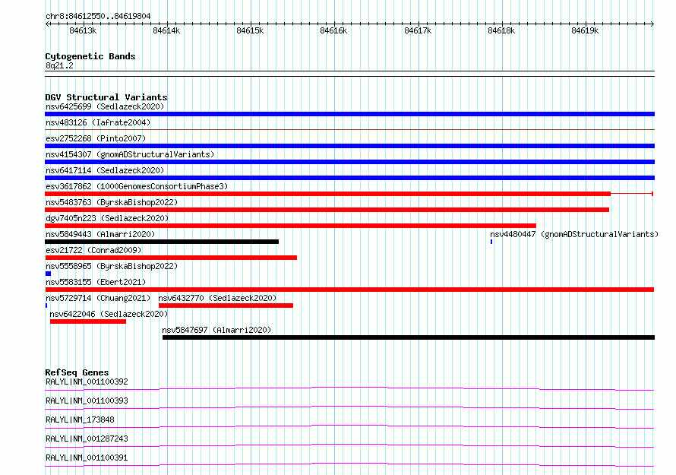Select the red nsv5583155 variant bar
Viewport: 676px width, 475px height.
[x=349, y=290]
